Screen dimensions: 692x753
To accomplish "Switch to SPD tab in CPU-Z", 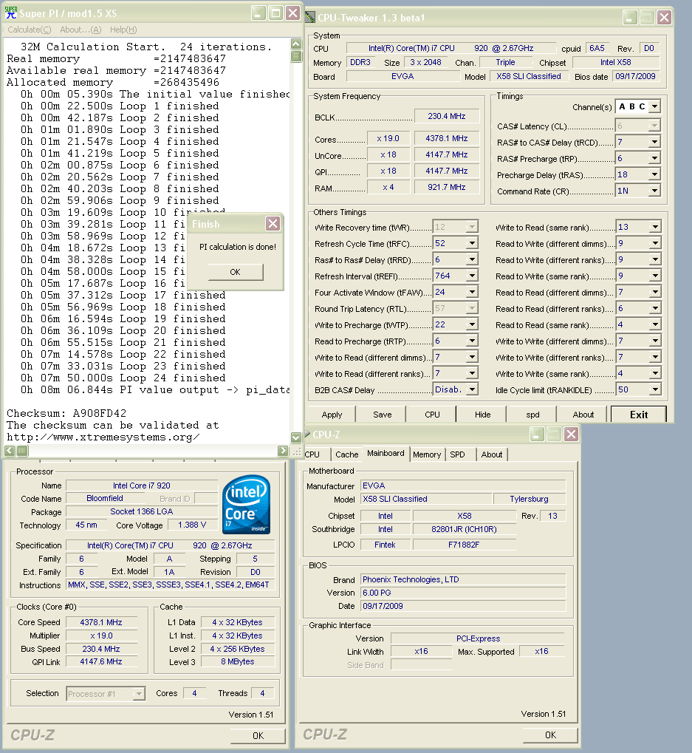I will pyautogui.click(x=457, y=454).
